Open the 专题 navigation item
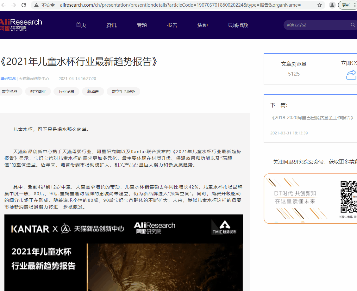Viewport: 357px width, 291px height. (x=142, y=25)
